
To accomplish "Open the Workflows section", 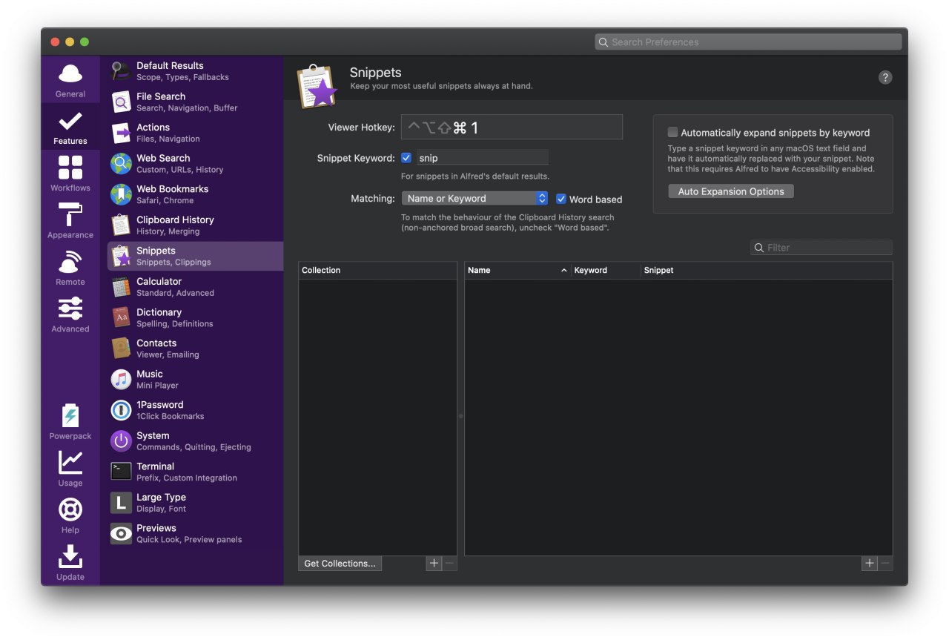I will [x=70, y=174].
